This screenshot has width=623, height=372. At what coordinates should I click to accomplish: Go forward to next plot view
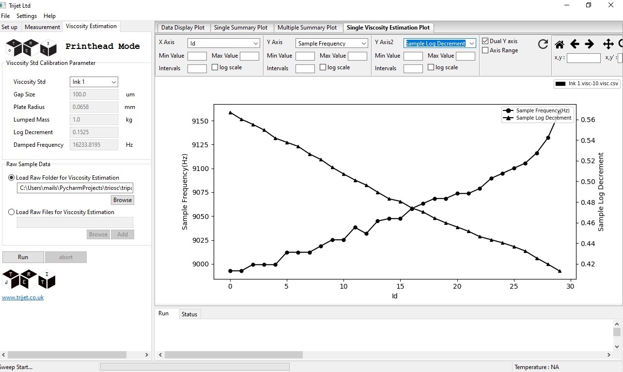coord(590,45)
